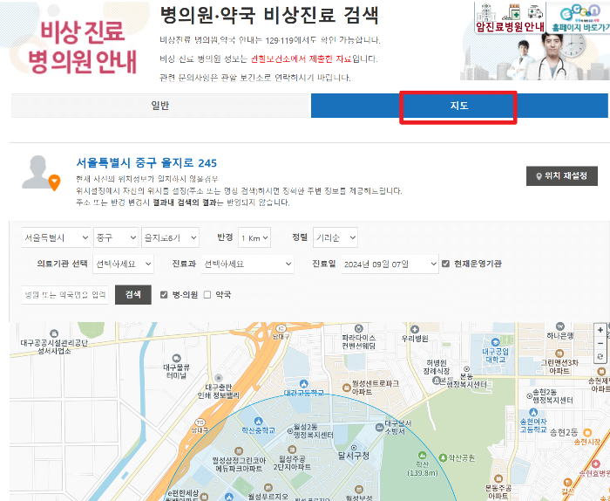
Task: Click 학산중학교 school marker
Action: pyautogui.click(x=258, y=421)
